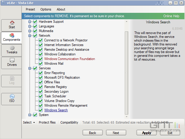Open the Preset menu

coord(30,9)
